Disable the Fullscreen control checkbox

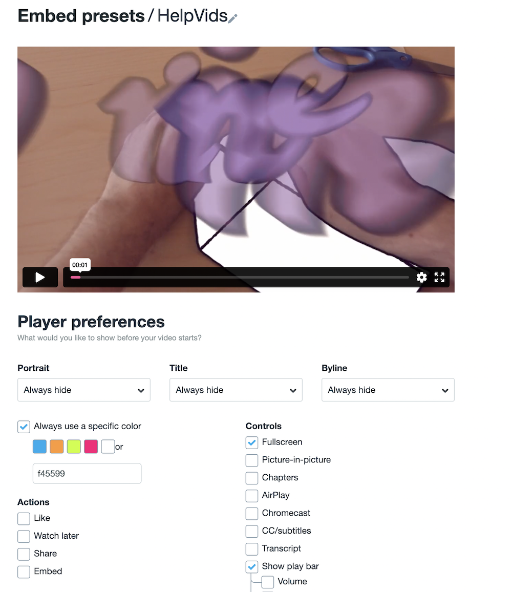pyautogui.click(x=252, y=442)
